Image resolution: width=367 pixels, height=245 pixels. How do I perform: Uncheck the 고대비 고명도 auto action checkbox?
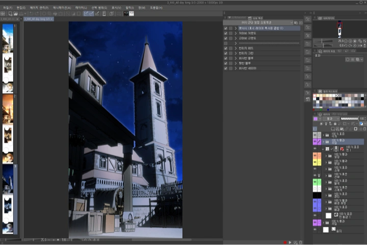tap(226, 38)
